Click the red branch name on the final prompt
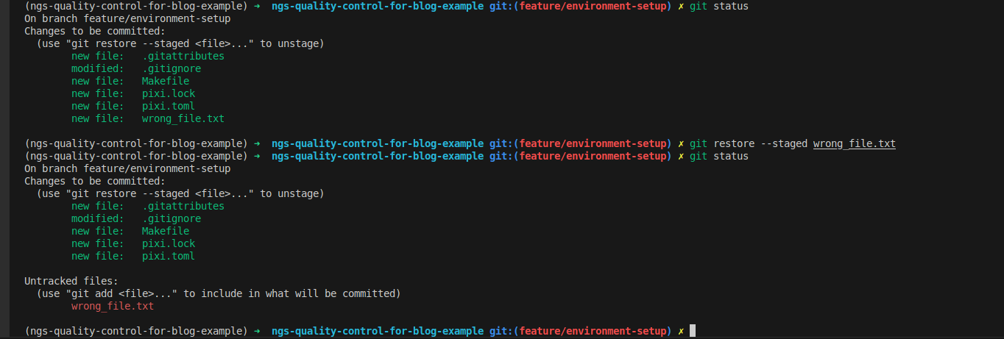Image resolution: width=1004 pixels, height=339 pixels. [593, 331]
